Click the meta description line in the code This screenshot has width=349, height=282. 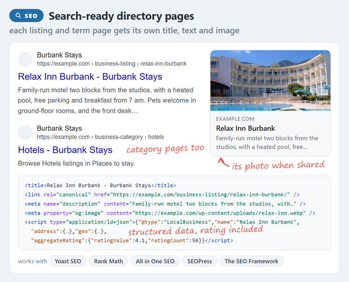tap(165, 204)
